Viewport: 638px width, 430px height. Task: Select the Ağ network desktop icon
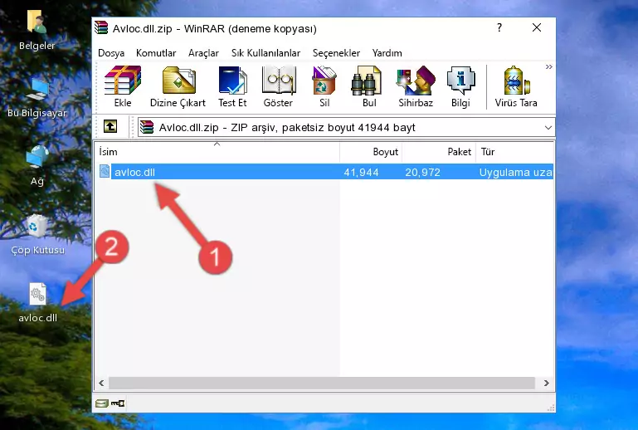tap(37, 166)
